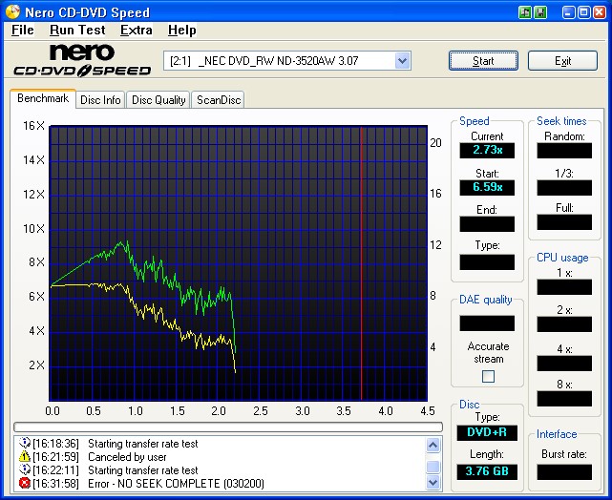Click the Current speed value 2.73x

click(487, 150)
